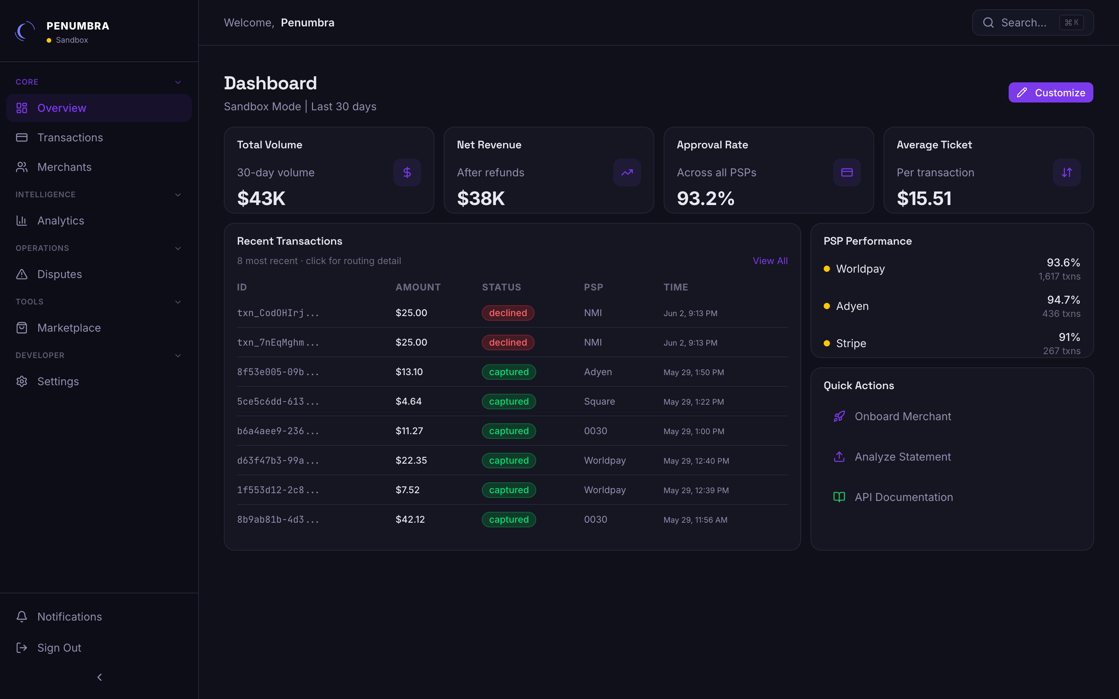This screenshot has width=1119, height=699.
Task: Click the Merchants people icon in sidebar
Action: [x=22, y=167]
